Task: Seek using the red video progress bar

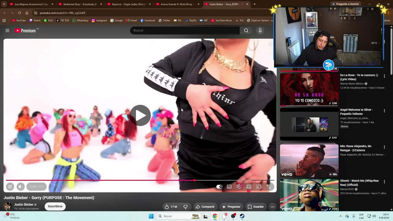Action: (x=140, y=180)
